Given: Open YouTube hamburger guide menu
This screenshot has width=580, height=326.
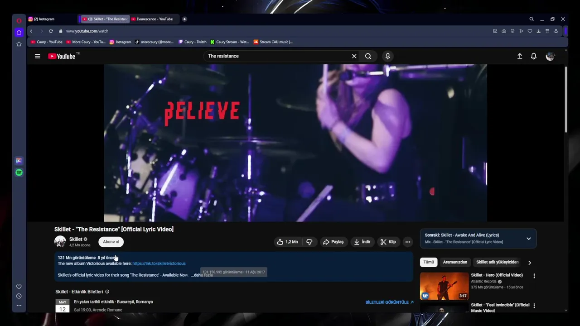Looking at the screenshot, I should [38, 56].
